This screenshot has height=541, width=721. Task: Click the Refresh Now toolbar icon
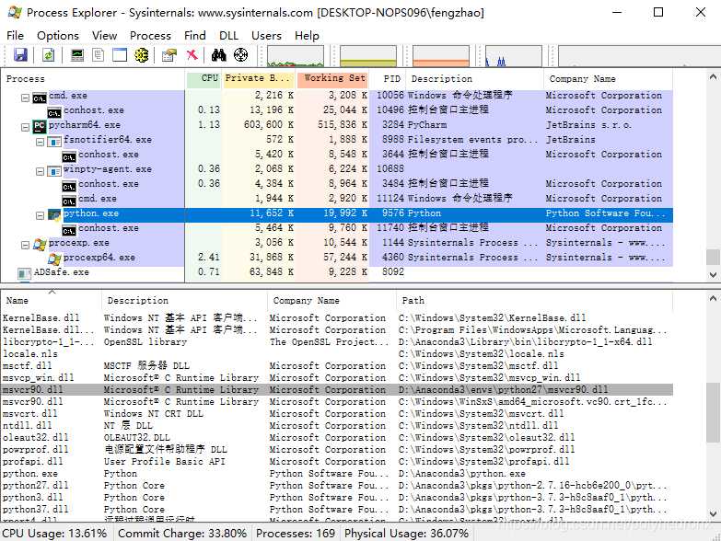(x=48, y=55)
